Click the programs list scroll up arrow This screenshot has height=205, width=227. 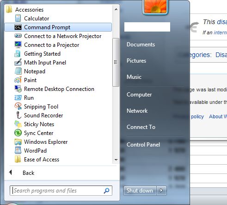pos(116,10)
